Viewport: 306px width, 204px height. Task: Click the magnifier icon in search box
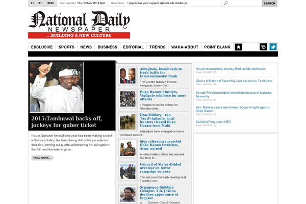(225, 3)
